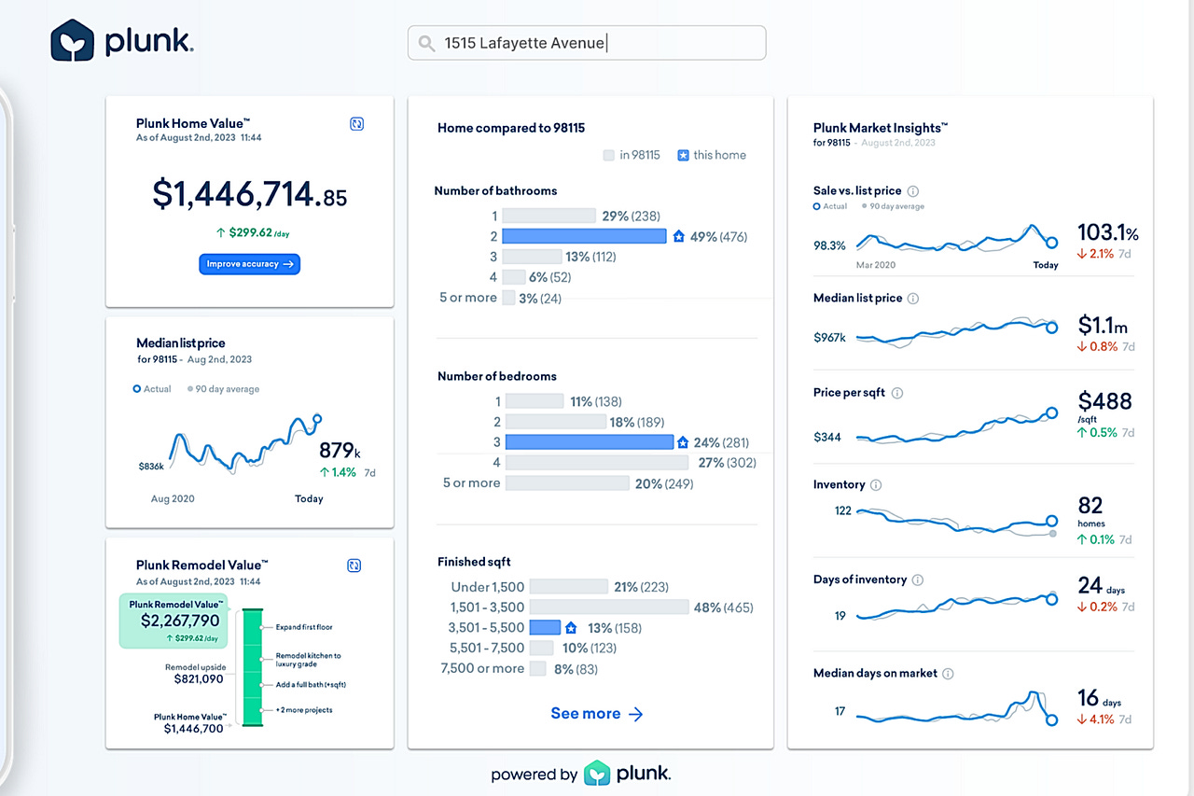
Task: Click the address search input field
Action: pyautogui.click(x=586, y=42)
